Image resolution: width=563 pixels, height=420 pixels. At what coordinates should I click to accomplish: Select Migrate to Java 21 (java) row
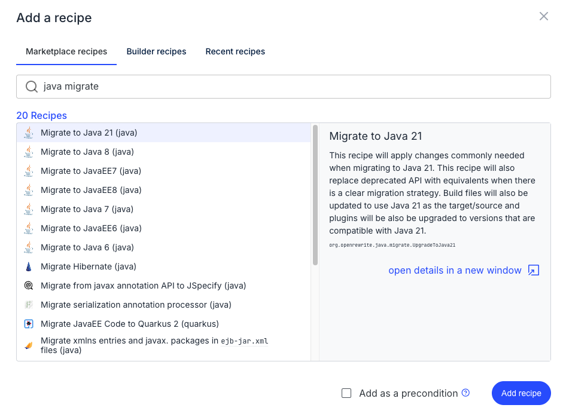coord(164,133)
